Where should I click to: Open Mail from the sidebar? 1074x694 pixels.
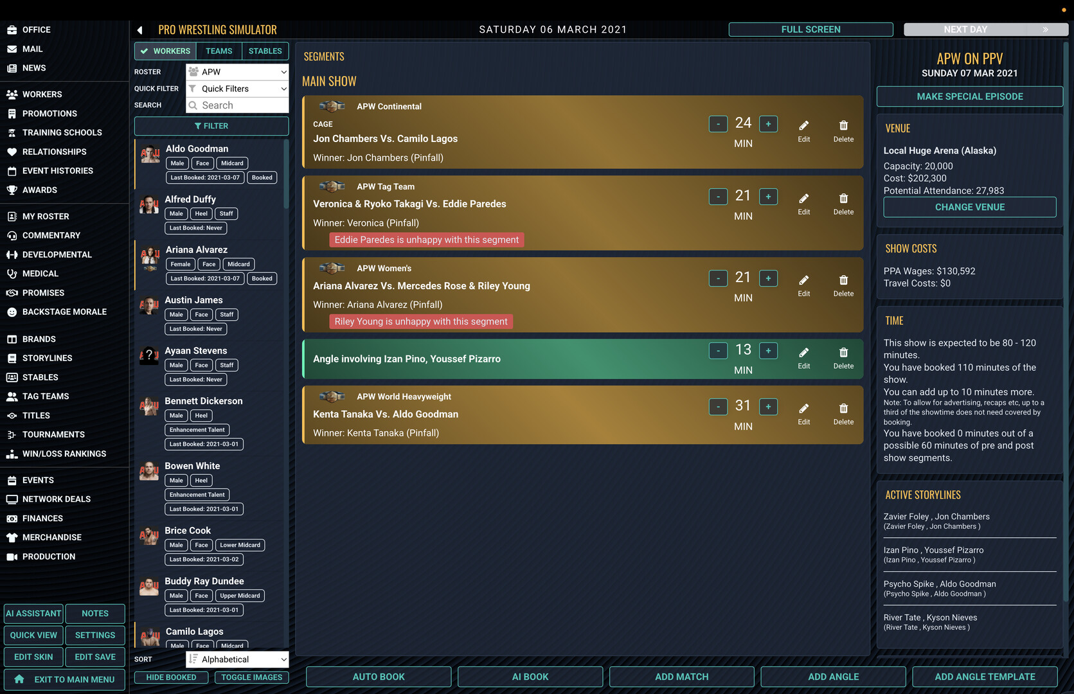click(x=32, y=49)
